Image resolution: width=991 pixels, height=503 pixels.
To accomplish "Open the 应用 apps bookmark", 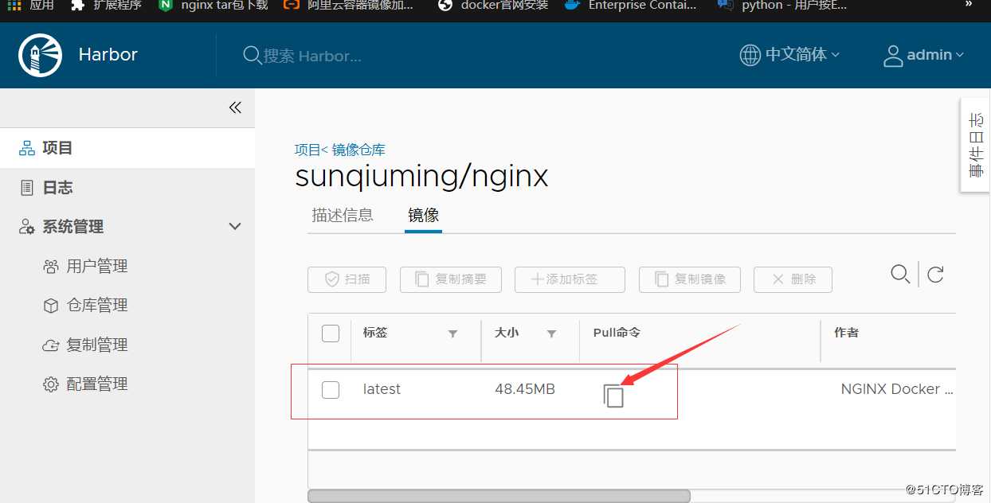I will coord(31,6).
